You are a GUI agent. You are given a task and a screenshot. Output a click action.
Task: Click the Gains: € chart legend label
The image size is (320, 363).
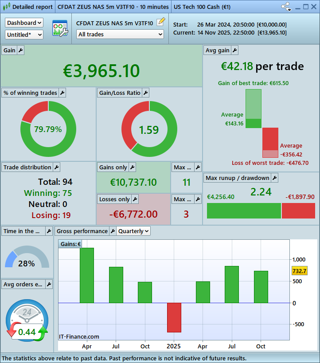coord(70,244)
